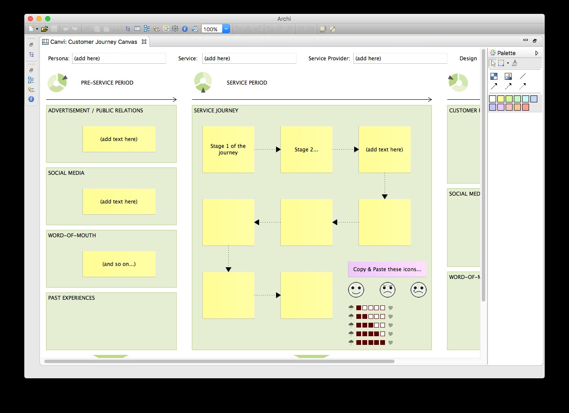Image resolution: width=569 pixels, height=413 pixels.
Task: Toggle the Palette view icon in the toolbar
Action: click(166, 29)
